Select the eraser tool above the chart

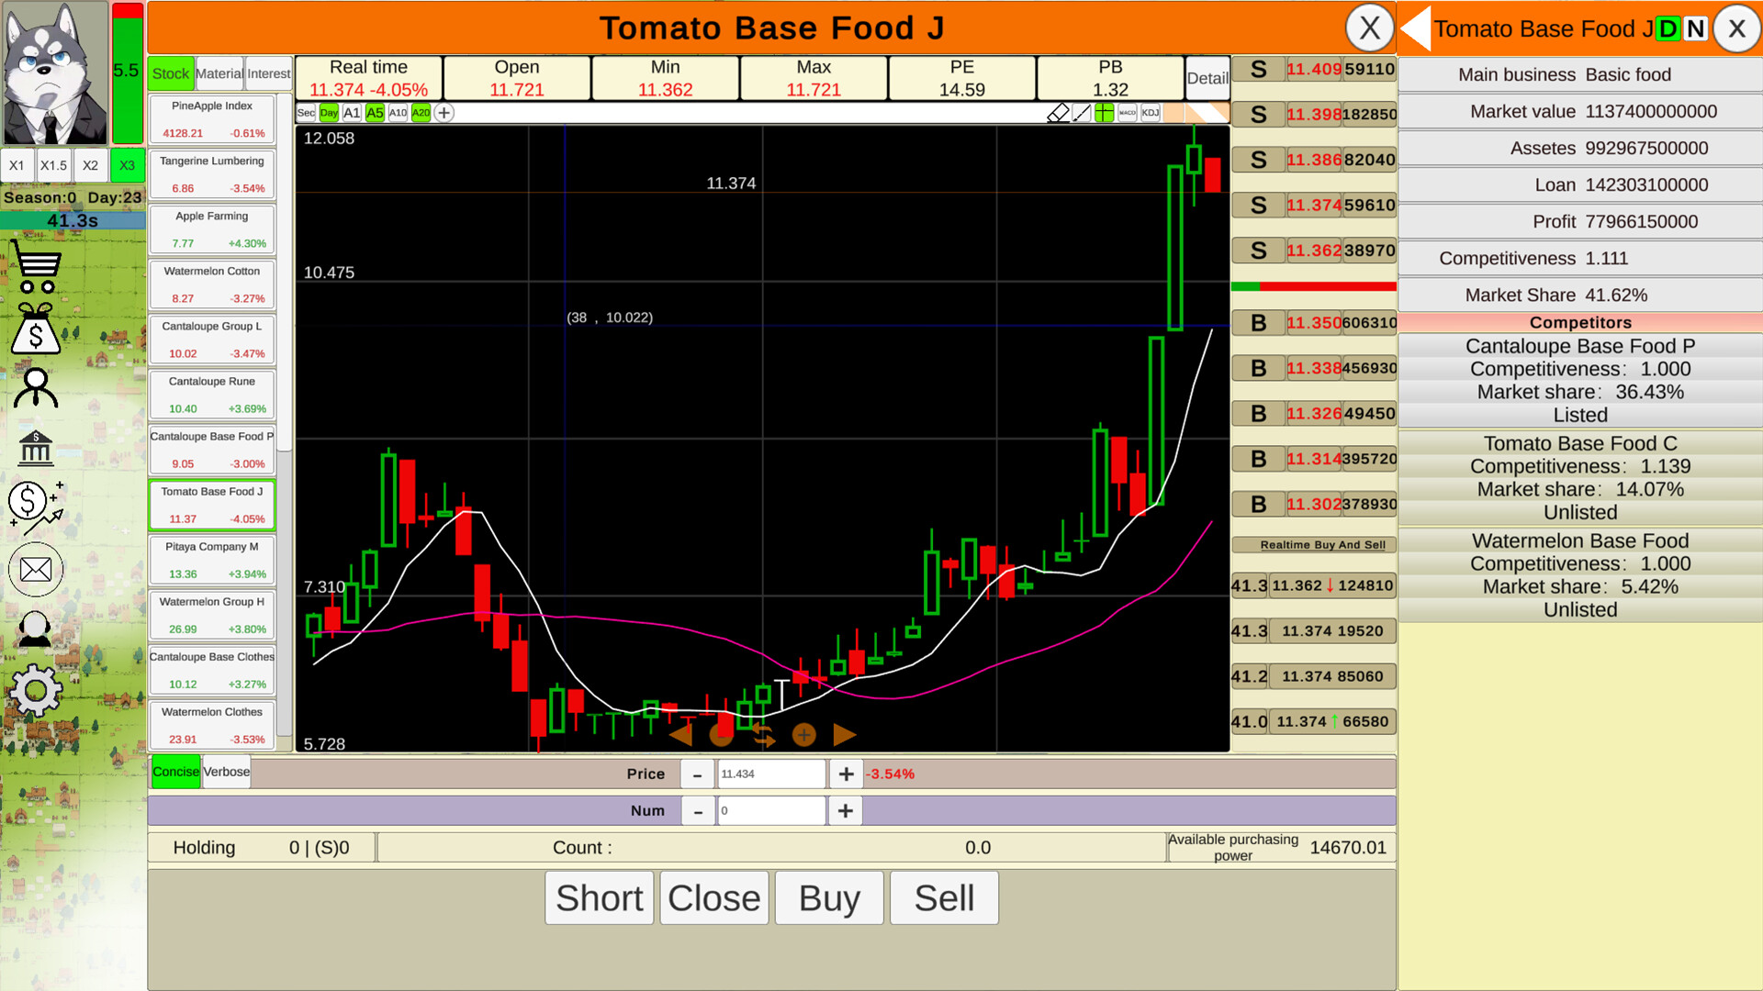click(x=1058, y=113)
